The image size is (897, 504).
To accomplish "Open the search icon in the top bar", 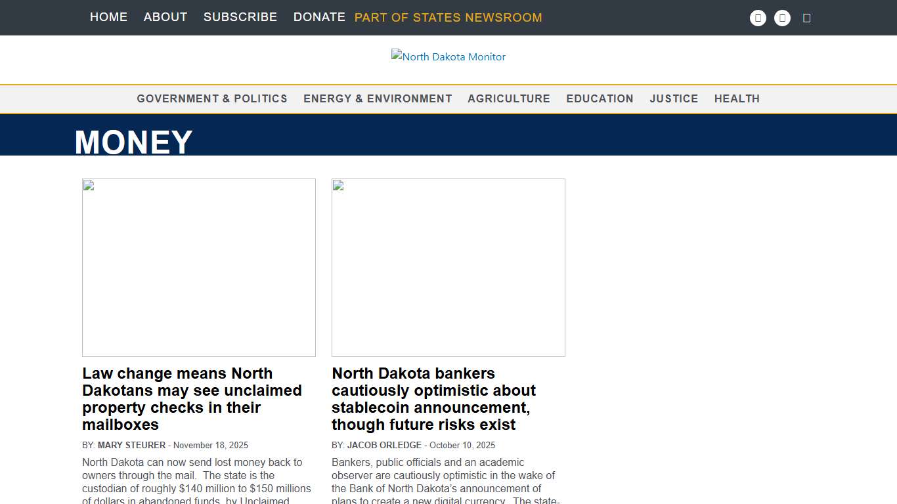I will pyautogui.click(x=807, y=18).
